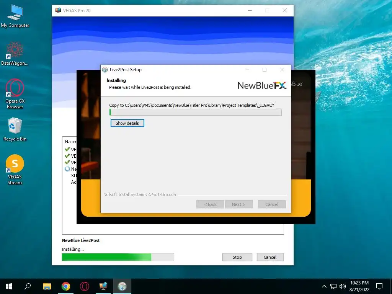Open the notification center icon

[379, 286]
